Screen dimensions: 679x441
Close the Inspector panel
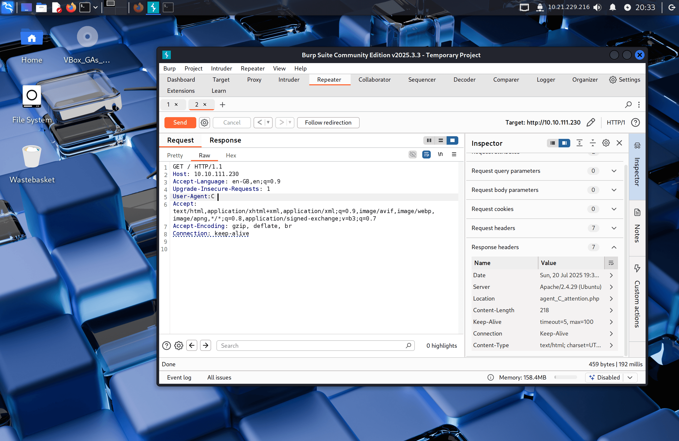(619, 143)
